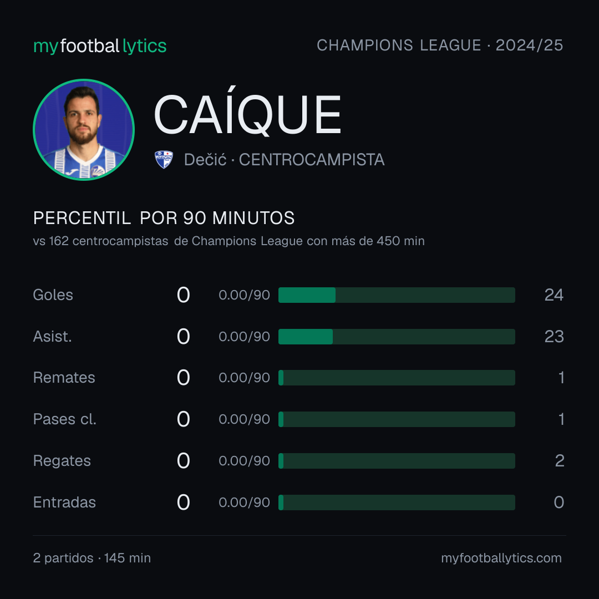Click the Goles percentile value 24

(x=554, y=295)
